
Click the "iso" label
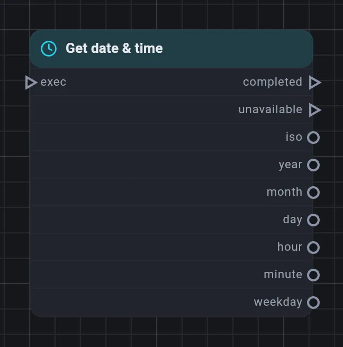294,137
